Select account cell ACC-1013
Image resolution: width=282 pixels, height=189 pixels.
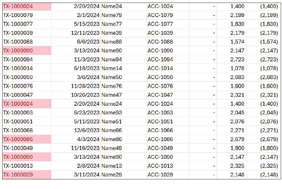(160, 166)
